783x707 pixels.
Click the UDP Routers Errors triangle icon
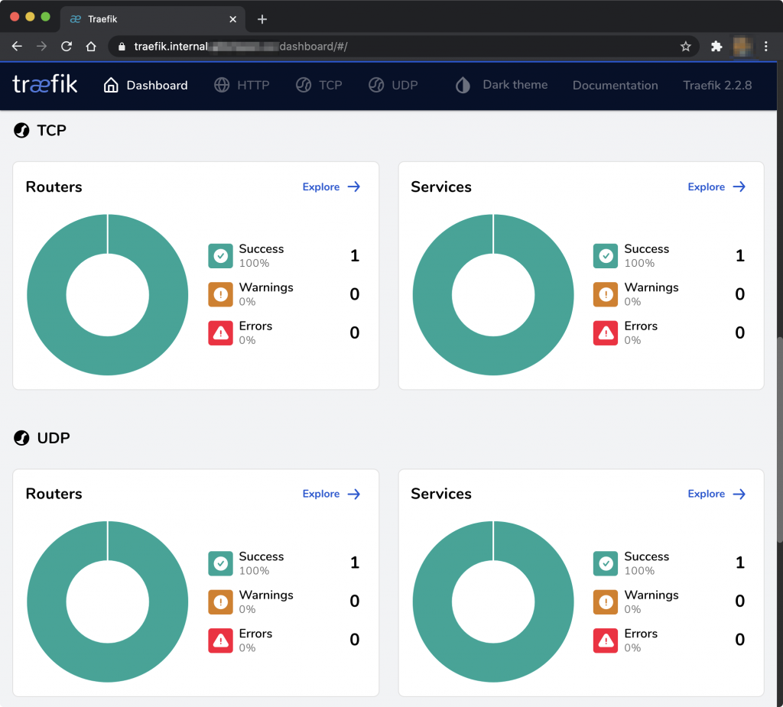coord(220,641)
